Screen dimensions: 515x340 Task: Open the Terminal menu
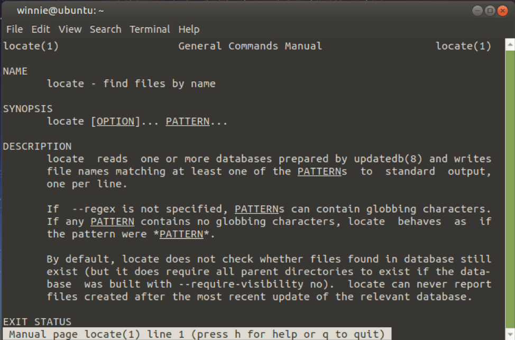(150, 29)
